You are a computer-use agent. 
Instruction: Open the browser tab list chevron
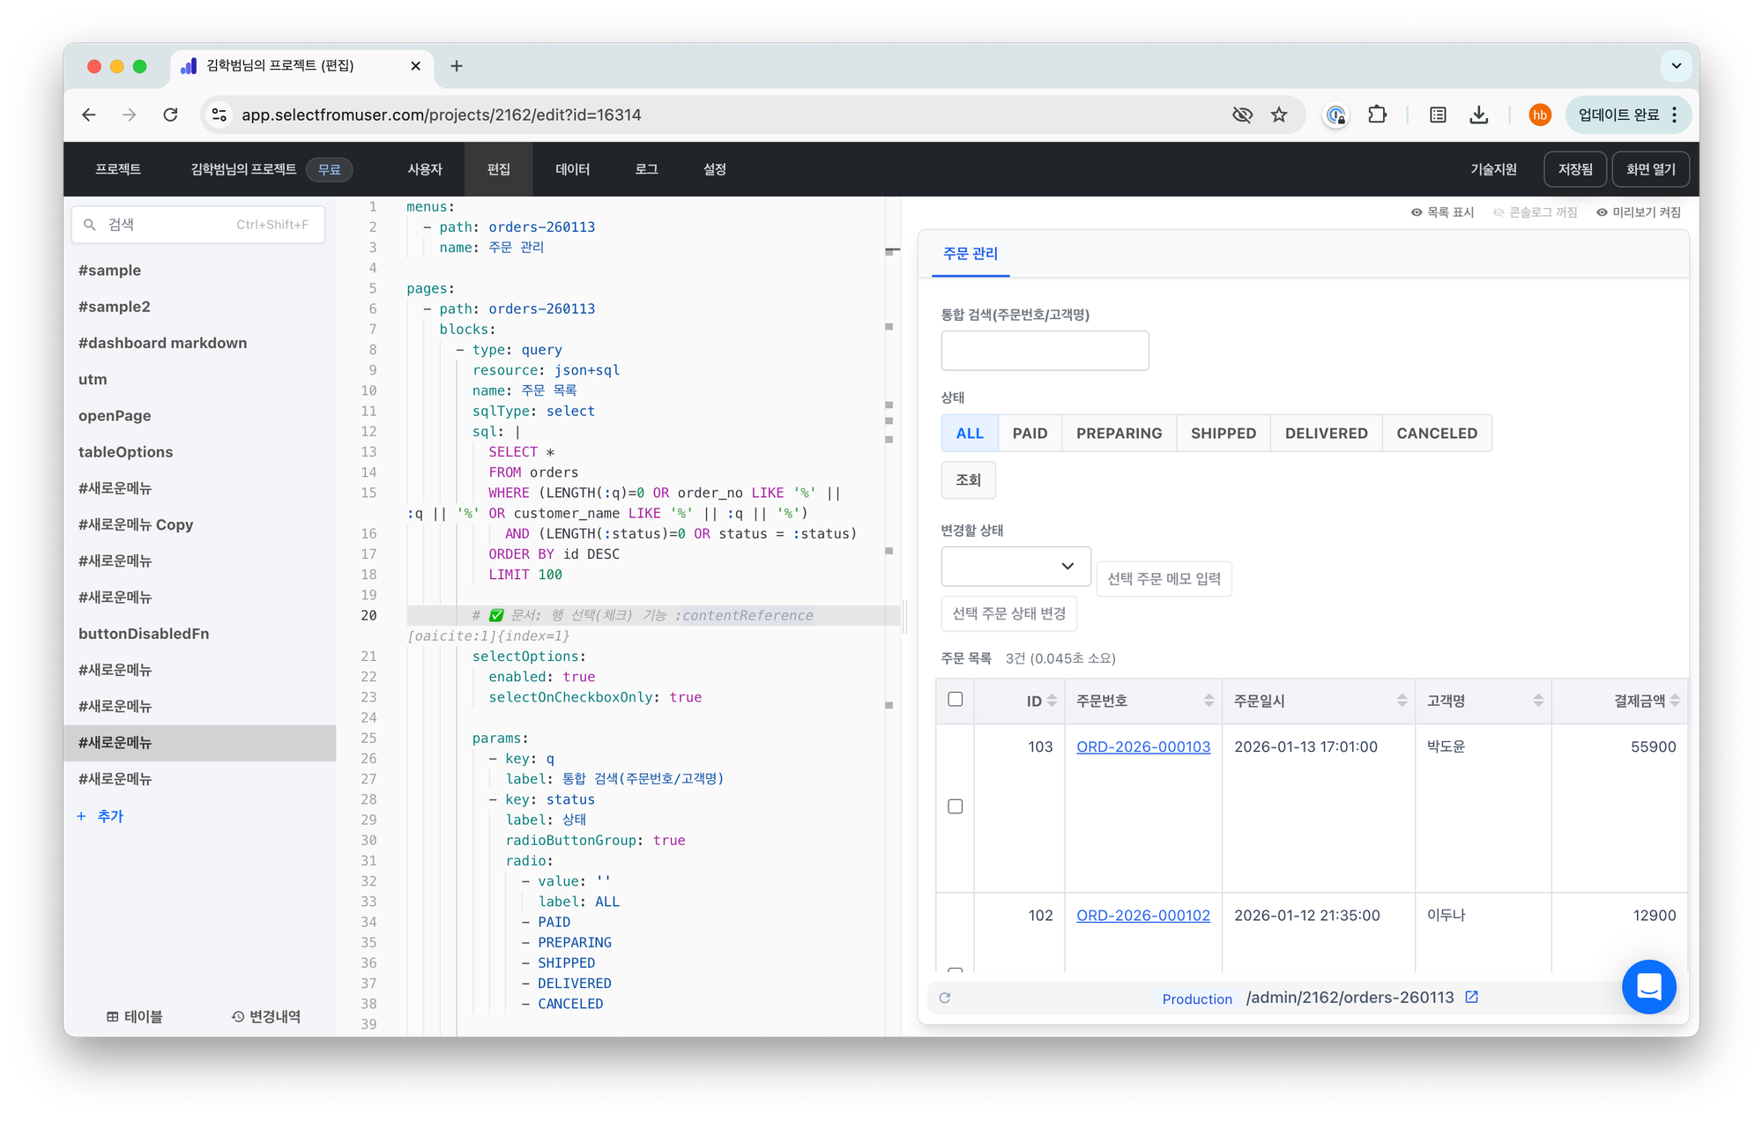(1676, 66)
